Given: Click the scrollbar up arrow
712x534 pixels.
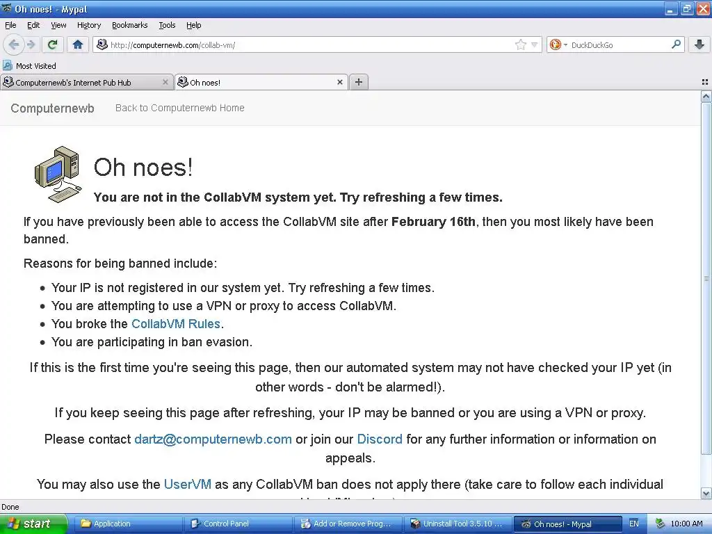Looking at the screenshot, I should (x=706, y=96).
